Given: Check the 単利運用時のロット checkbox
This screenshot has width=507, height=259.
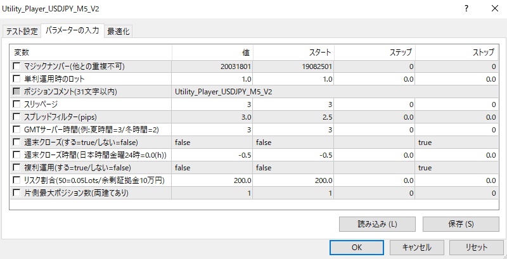Looking at the screenshot, I should tap(16, 79).
